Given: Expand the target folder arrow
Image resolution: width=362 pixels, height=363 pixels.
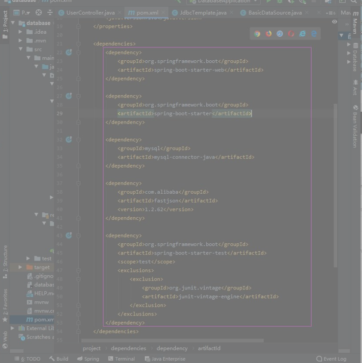Looking at the screenshot, I should pyautogui.click(x=20, y=267).
